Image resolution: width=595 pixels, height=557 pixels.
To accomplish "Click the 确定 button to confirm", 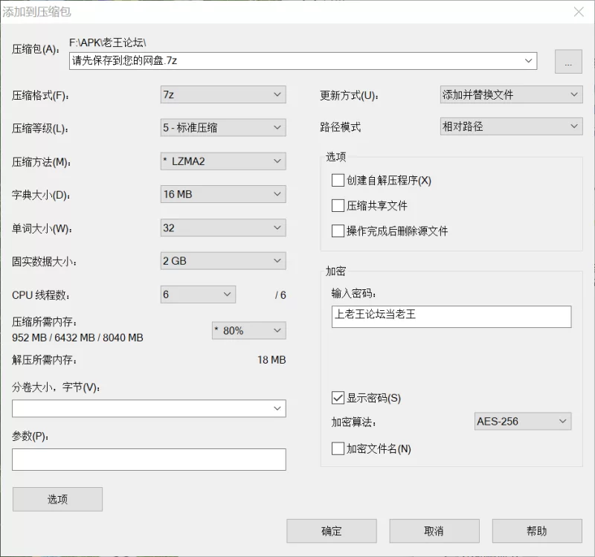I will pyautogui.click(x=332, y=531).
